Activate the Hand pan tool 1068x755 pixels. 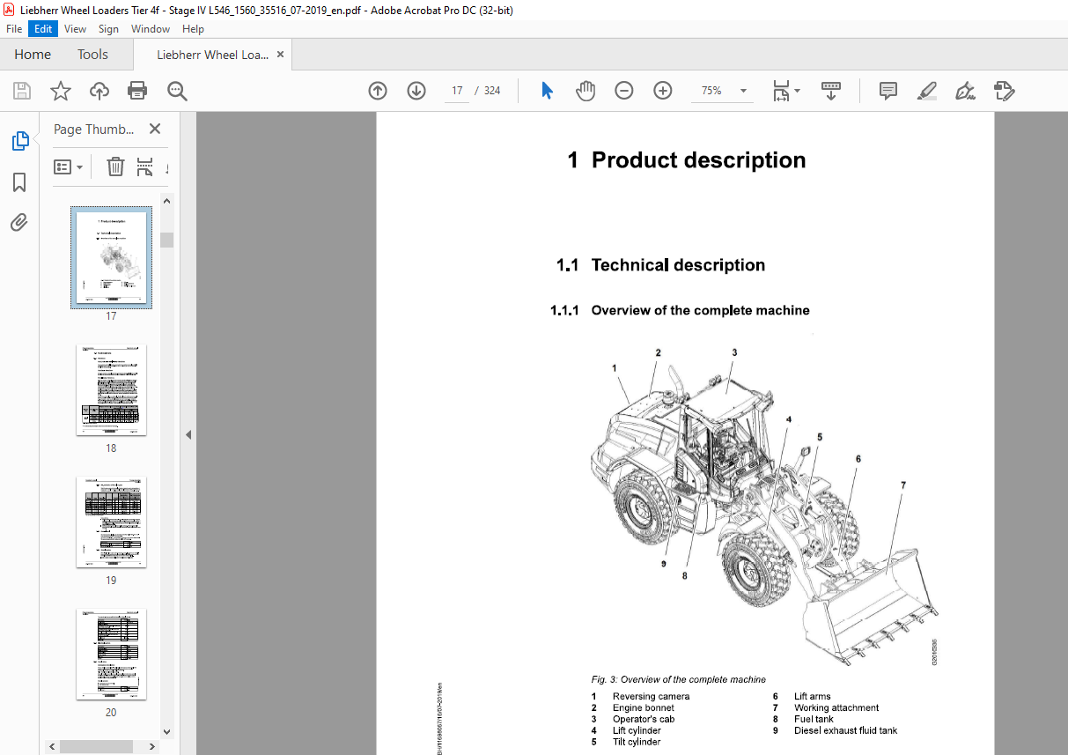point(586,91)
